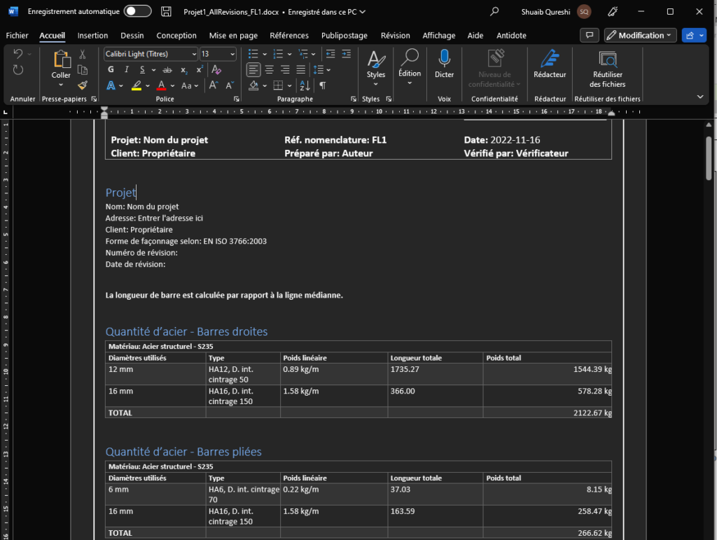This screenshot has height=540, width=717.
Task: Show paragraph marks with pilcrow icon
Action: pos(323,85)
